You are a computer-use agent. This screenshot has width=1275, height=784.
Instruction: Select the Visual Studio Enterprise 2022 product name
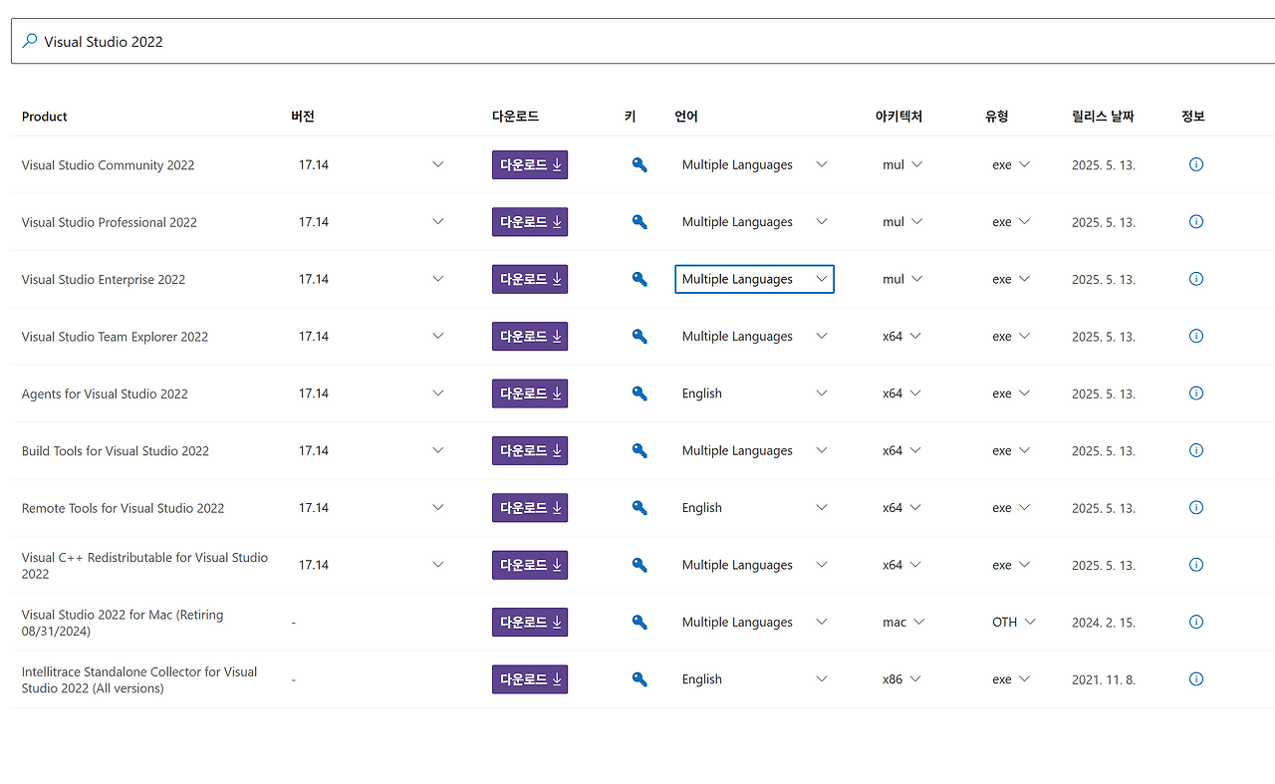[x=104, y=280]
